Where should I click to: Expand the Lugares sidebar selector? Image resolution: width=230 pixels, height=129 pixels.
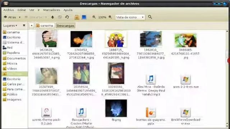coord(10,25)
